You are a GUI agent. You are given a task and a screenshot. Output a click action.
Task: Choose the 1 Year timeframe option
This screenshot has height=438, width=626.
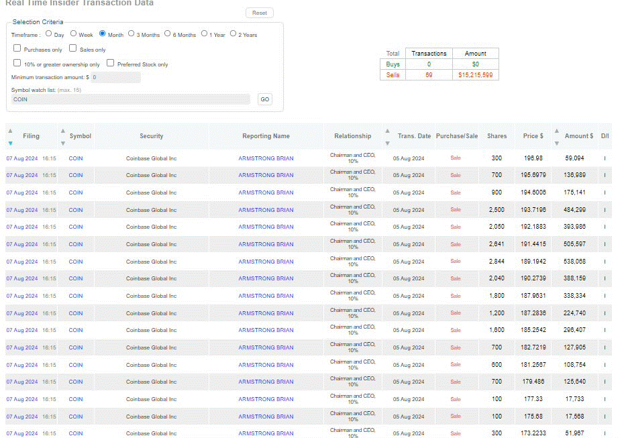(x=204, y=34)
